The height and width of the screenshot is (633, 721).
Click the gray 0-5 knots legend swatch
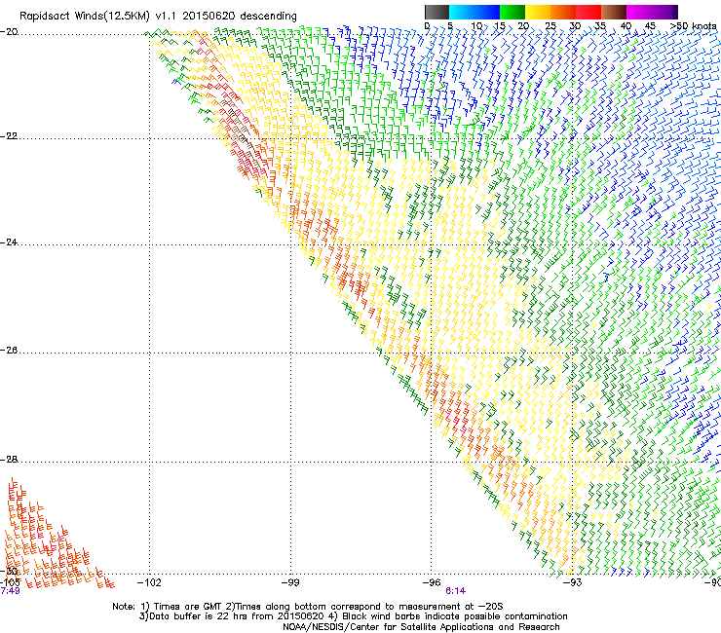point(436,12)
